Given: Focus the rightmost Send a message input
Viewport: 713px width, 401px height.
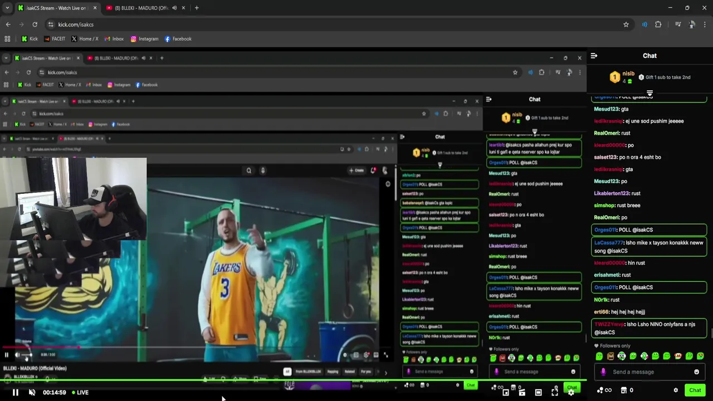Looking at the screenshot, I should click(649, 372).
